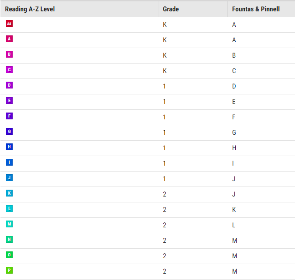This screenshot has width=295, height=280.
Task: Click the green level N badge
Action: point(9,240)
